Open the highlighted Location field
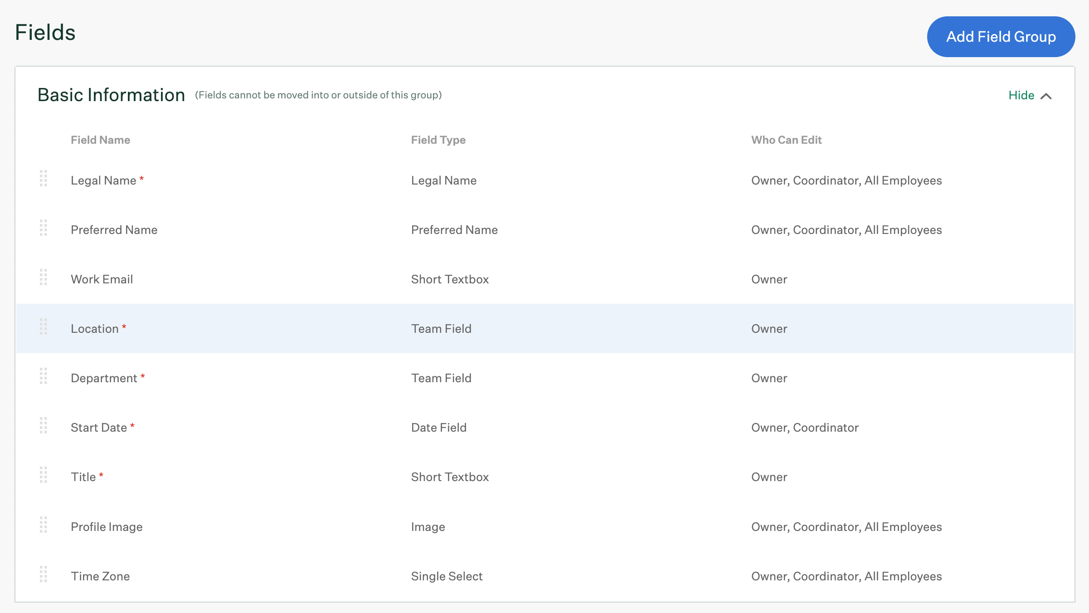Image resolution: width=1089 pixels, height=613 pixels. [95, 329]
